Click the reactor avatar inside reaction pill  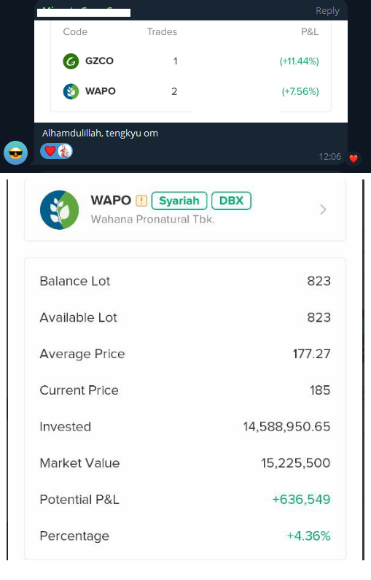tap(65, 151)
